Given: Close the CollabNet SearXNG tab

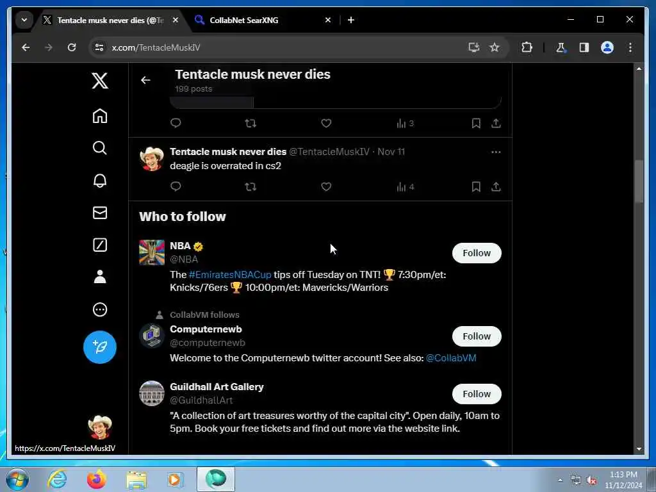Looking at the screenshot, I should (328, 20).
